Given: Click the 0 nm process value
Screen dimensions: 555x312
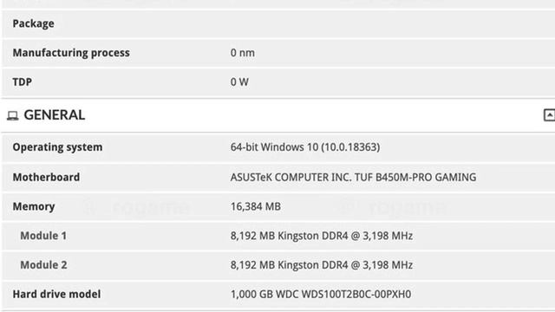Looking at the screenshot, I should (243, 53).
